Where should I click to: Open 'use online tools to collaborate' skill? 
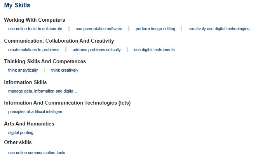point(35,29)
